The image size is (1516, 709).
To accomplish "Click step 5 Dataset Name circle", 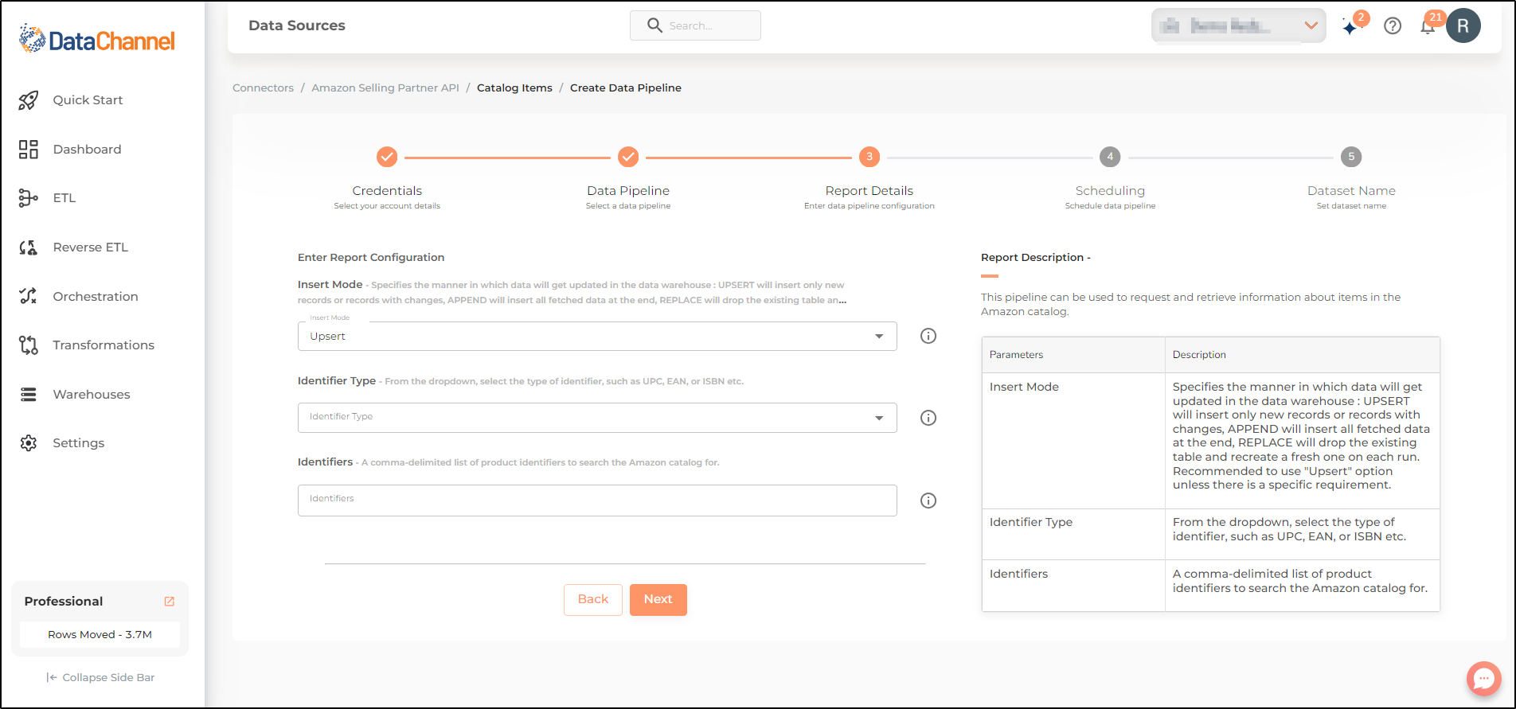I will tap(1351, 157).
